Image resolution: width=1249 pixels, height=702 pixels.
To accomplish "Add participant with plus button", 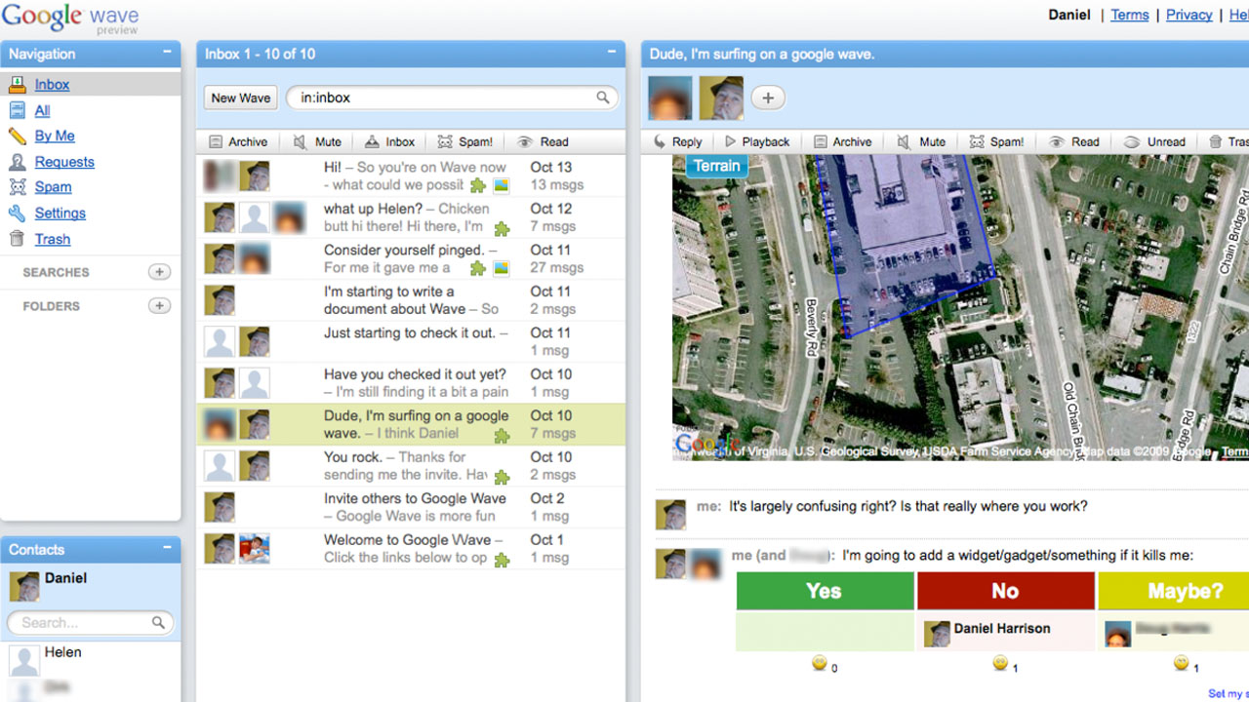I will (x=768, y=97).
